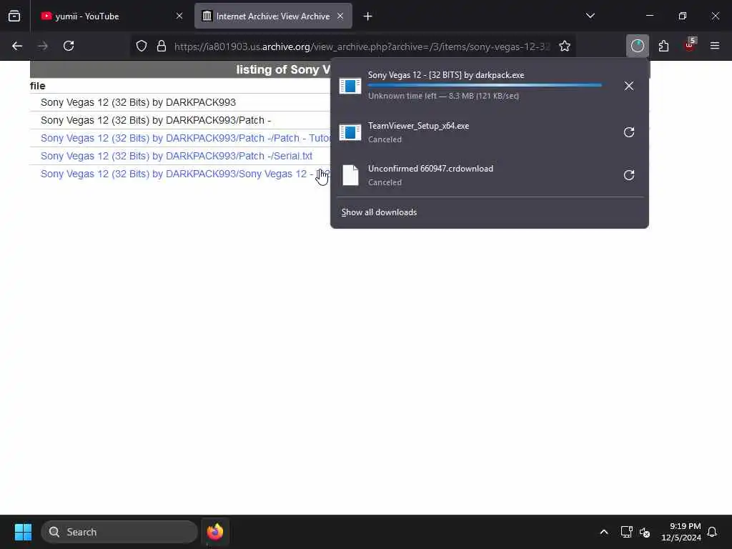
Task: Open the Serial.txt file link
Action: 177,156
